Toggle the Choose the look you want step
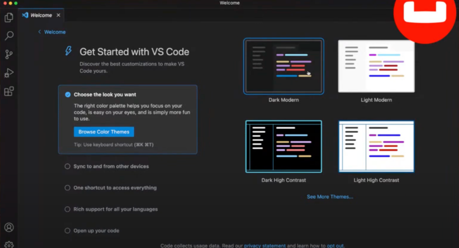Screen dimensions: 459x248 68,95
